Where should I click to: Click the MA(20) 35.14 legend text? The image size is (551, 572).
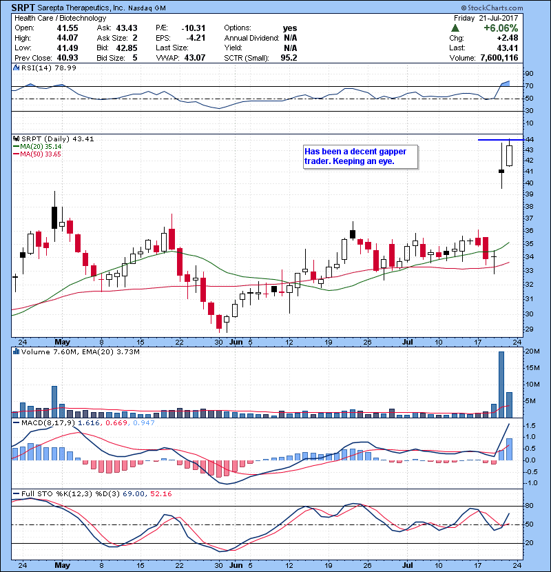[41, 146]
